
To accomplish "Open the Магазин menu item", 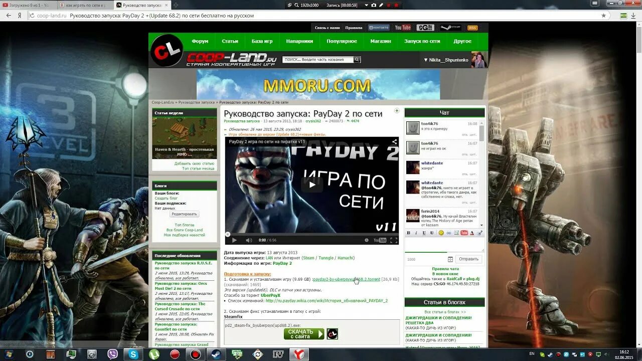I will [x=381, y=41].
